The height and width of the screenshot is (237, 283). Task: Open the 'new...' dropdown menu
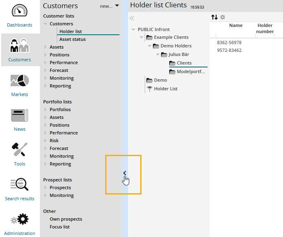pyautogui.click(x=109, y=6)
